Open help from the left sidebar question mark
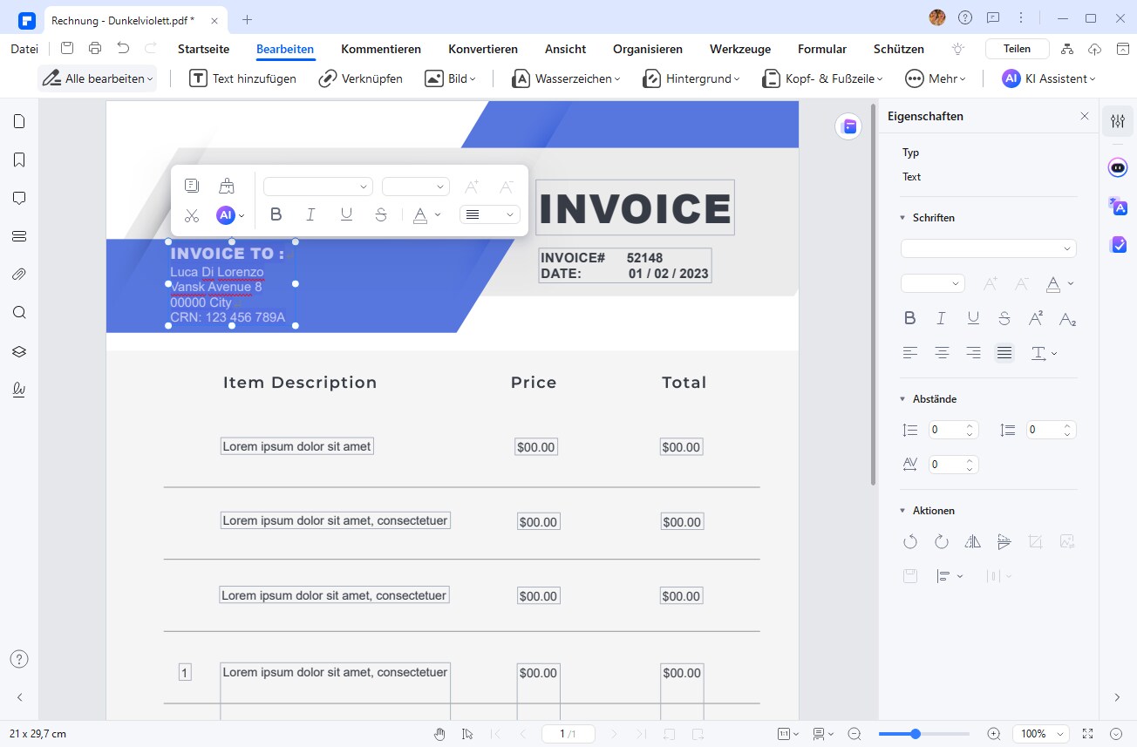1137x747 pixels. [19, 659]
